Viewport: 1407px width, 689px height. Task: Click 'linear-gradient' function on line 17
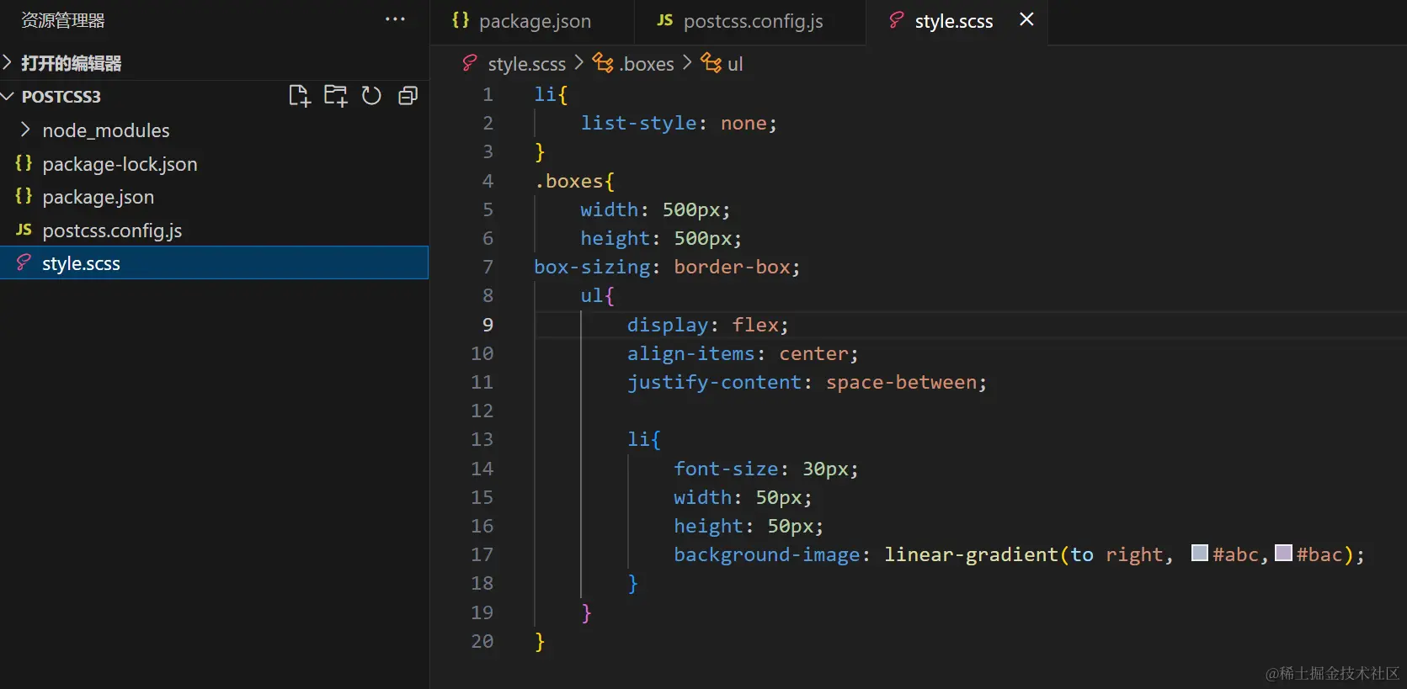point(971,554)
